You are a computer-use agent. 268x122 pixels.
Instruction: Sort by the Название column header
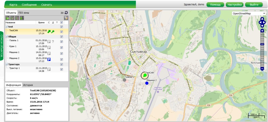pos(21,22)
